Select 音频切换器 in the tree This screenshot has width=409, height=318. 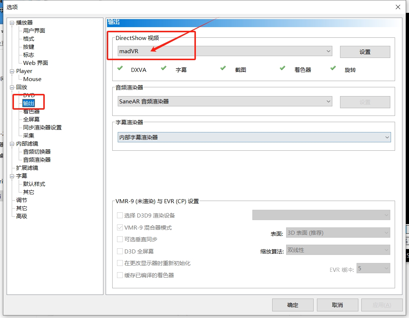(x=37, y=152)
